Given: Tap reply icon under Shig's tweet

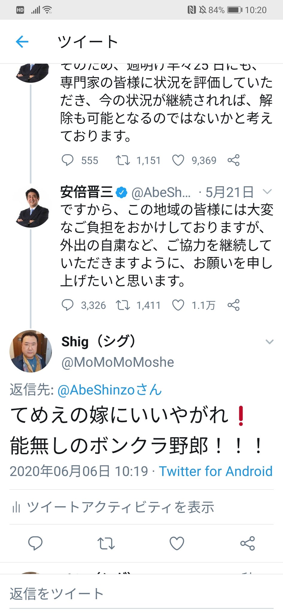Looking at the screenshot, I should pos(35,543).
